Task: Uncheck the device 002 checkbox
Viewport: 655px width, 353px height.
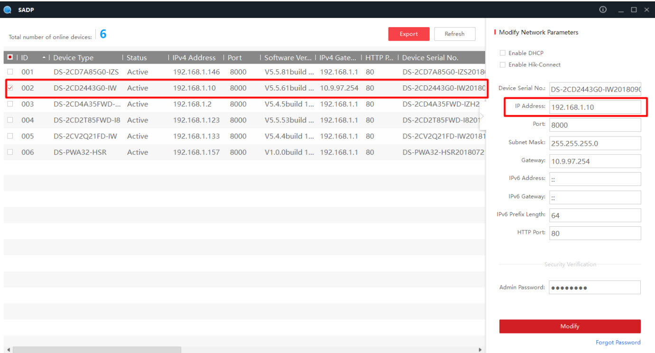Action: pos(10,88)
